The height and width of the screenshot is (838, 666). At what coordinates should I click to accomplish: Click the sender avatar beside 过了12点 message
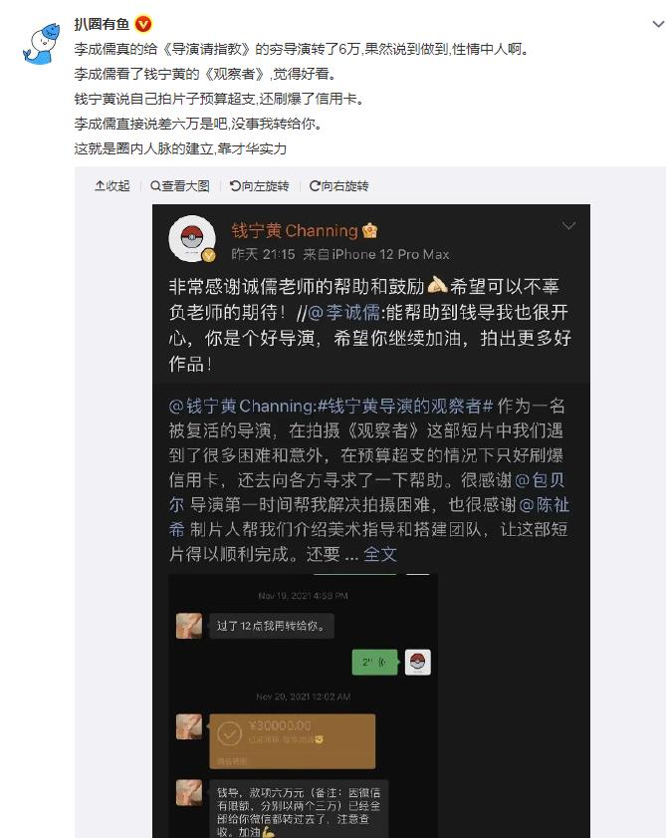pyautogui.click(x=189, y=626)
